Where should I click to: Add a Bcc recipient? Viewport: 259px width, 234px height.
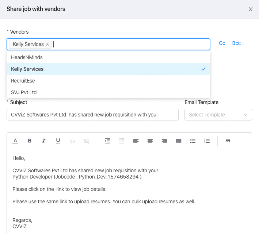tap(236, 43)
